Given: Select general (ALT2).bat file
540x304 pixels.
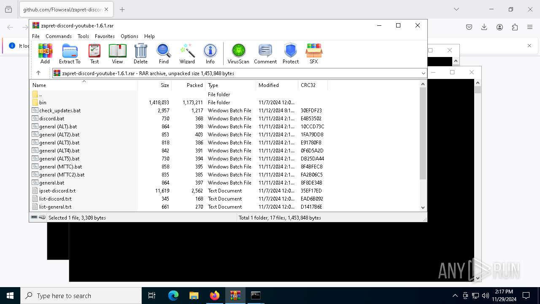Looking at the screenshot, I should [224, 135].
